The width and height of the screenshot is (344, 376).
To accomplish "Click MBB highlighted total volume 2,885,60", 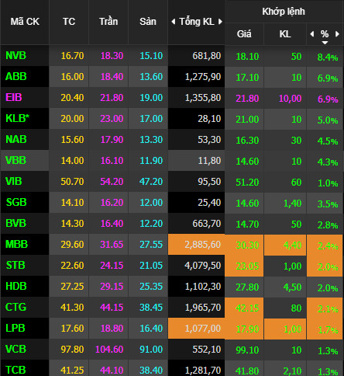I will point(203,245).
